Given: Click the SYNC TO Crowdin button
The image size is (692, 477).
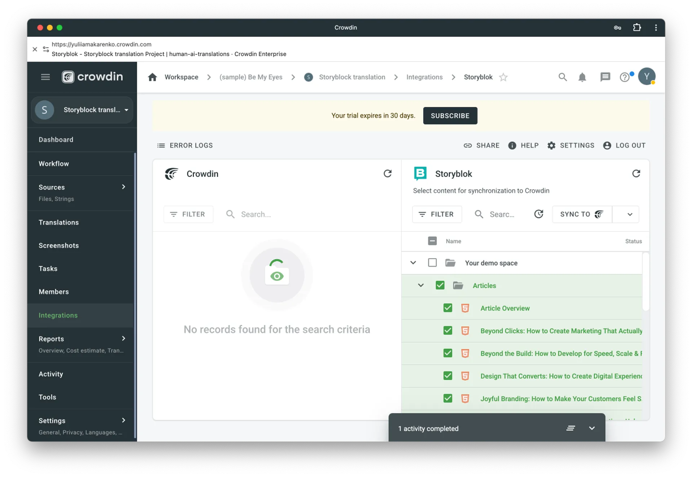Looking at the screenshot, I should click(582, 214).
